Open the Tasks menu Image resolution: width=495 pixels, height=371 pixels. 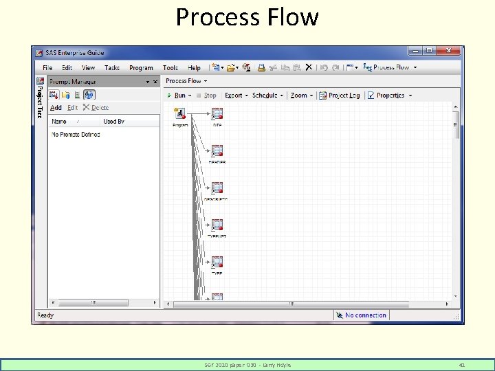click(x=112, y=68)
